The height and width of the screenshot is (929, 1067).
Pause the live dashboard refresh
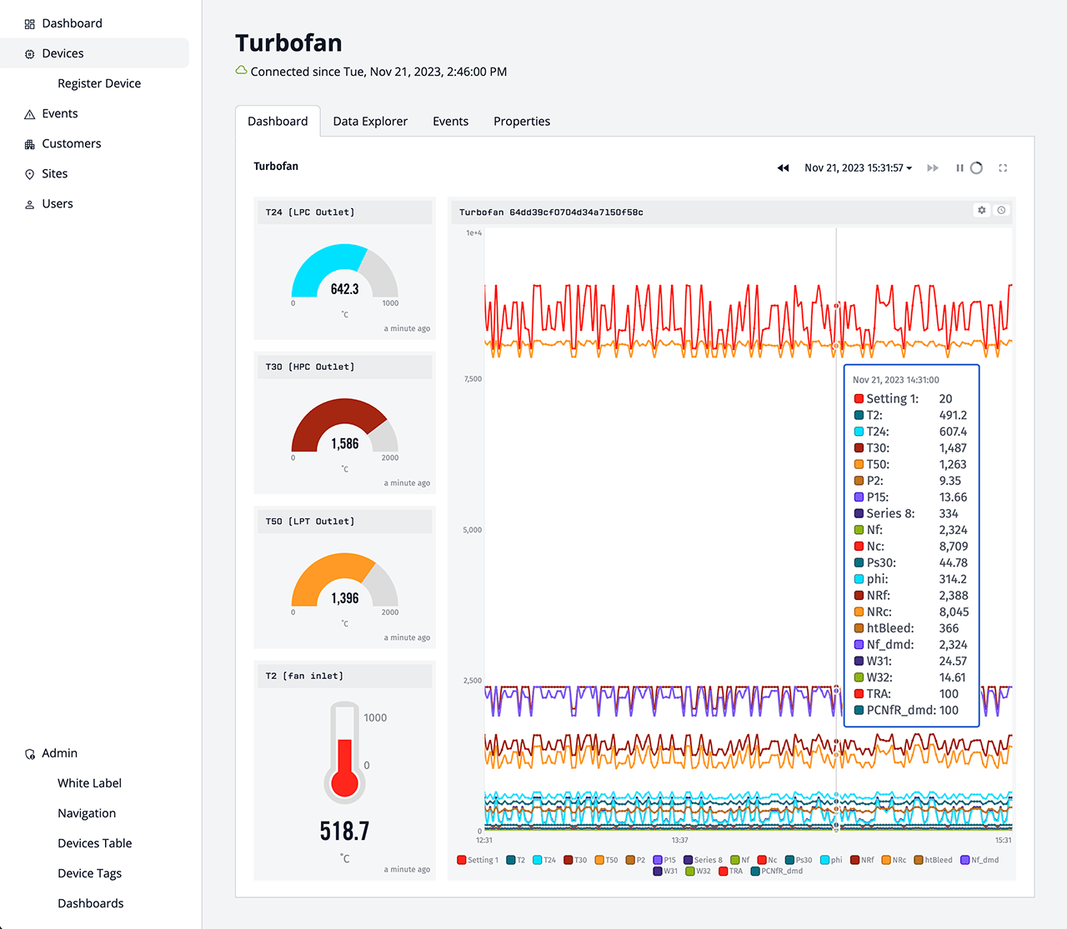click(959, 168)
